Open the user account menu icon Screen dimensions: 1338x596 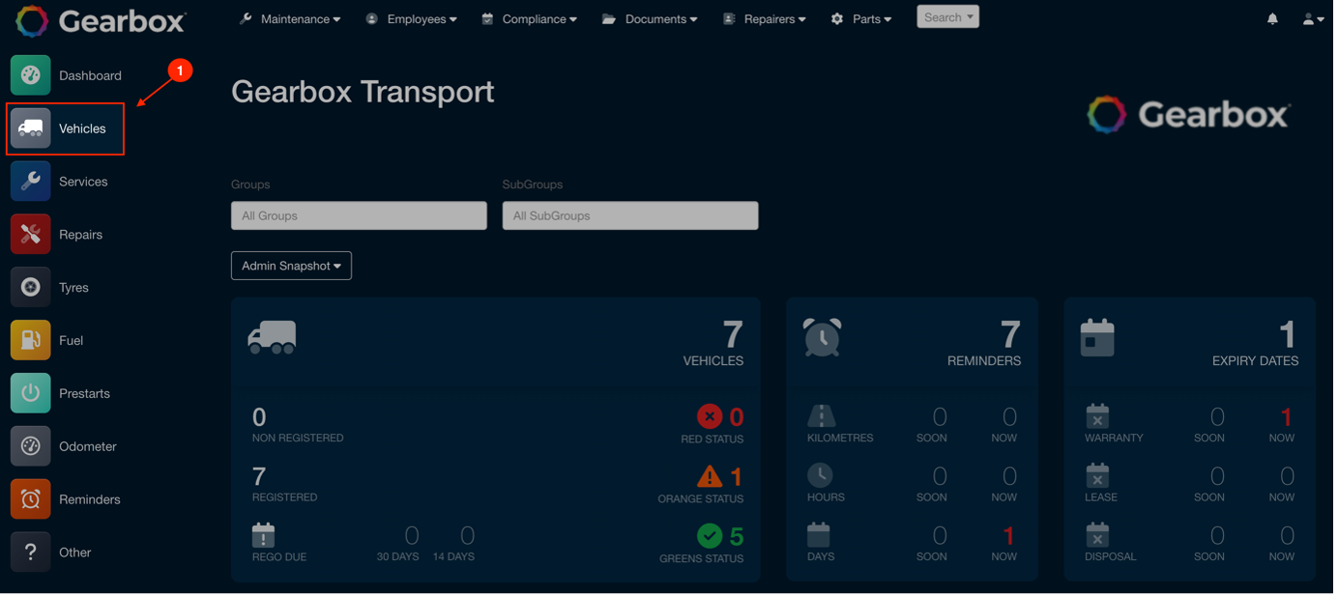click(1312, 18)
